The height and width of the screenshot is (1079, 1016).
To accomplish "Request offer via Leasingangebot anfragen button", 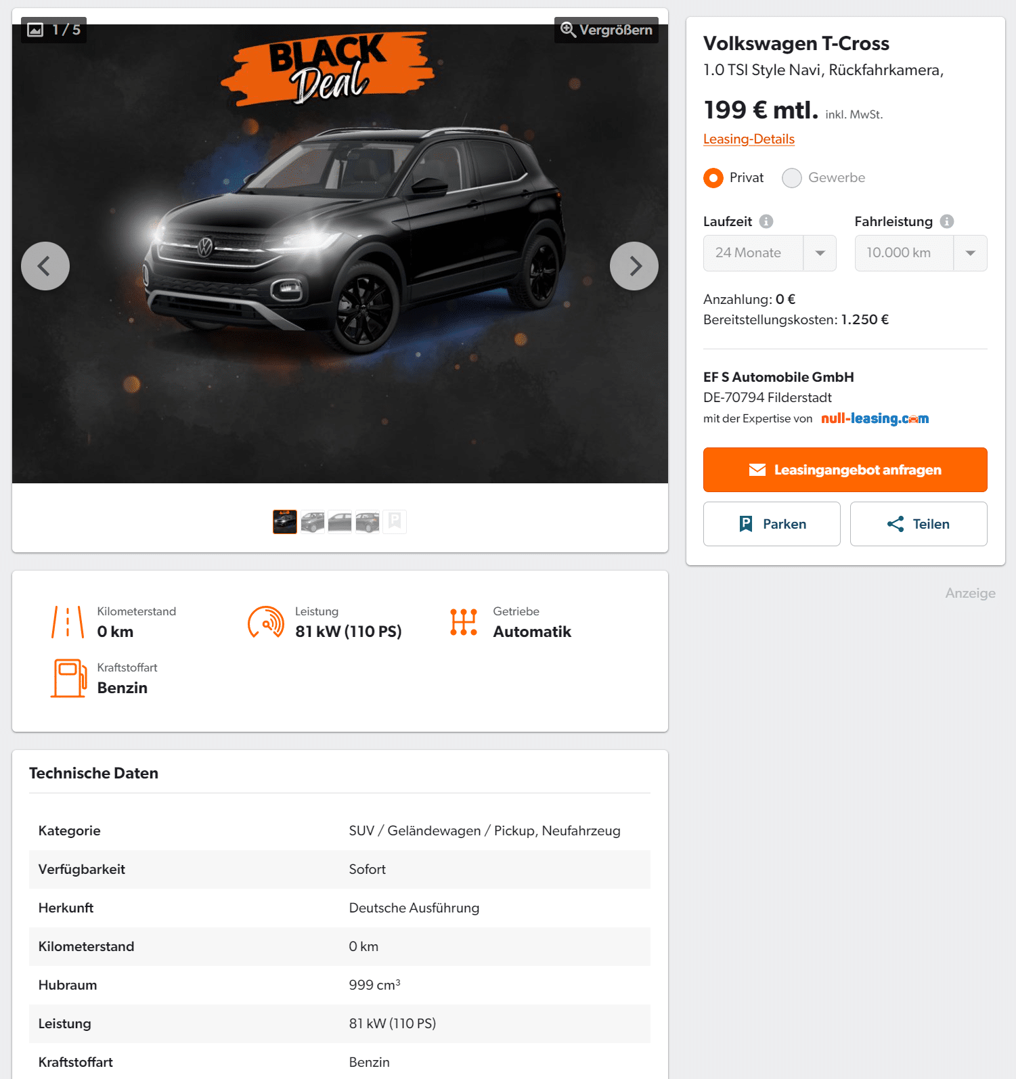I will coord(845,470).
